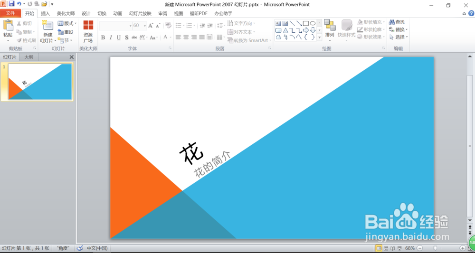Close the slides pane with X
475x253 pixels.
72,57
